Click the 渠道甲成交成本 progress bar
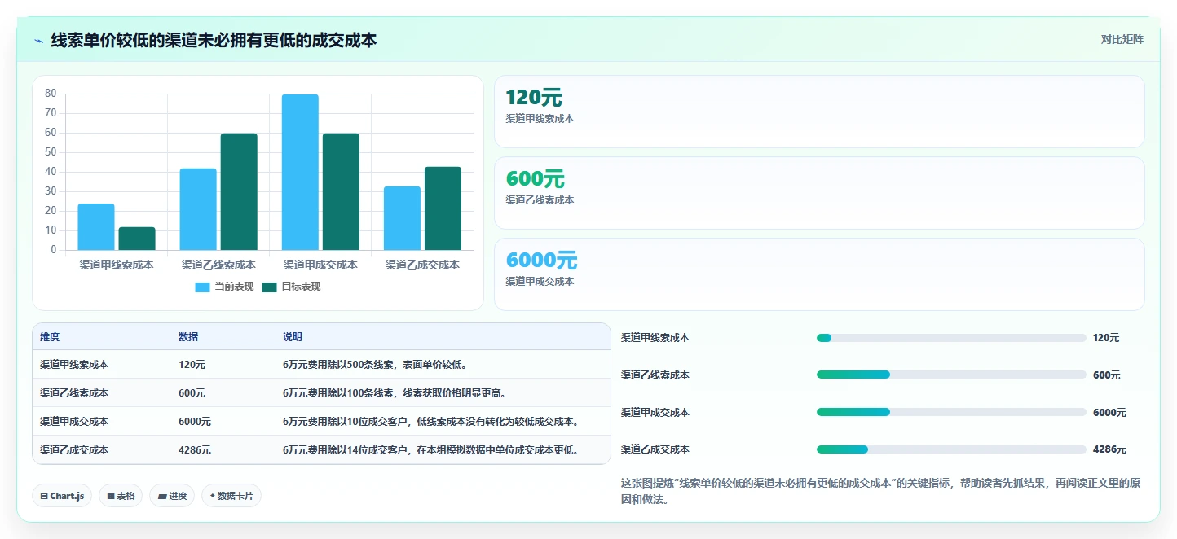Screen dimensions: 1177x539 [x=951, y=412]
